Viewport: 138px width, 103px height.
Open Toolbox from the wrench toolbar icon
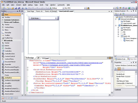click(126, 8)
